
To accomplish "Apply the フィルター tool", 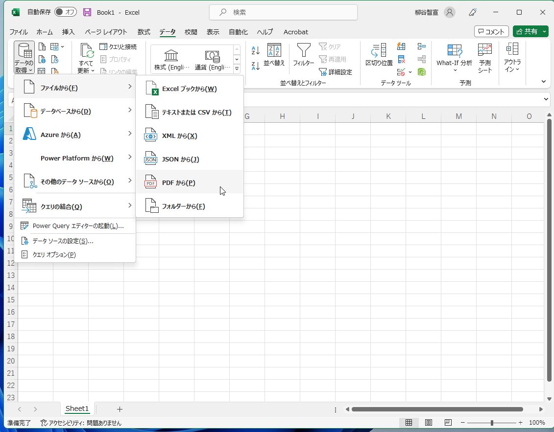I will tap(303, 56).
